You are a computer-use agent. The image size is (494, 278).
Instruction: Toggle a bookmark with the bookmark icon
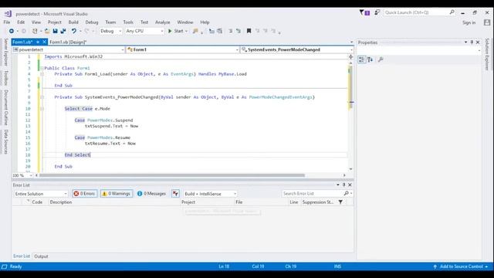point(249,31)
